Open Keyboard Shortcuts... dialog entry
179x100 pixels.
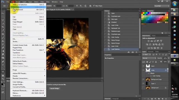click(28, 91)
